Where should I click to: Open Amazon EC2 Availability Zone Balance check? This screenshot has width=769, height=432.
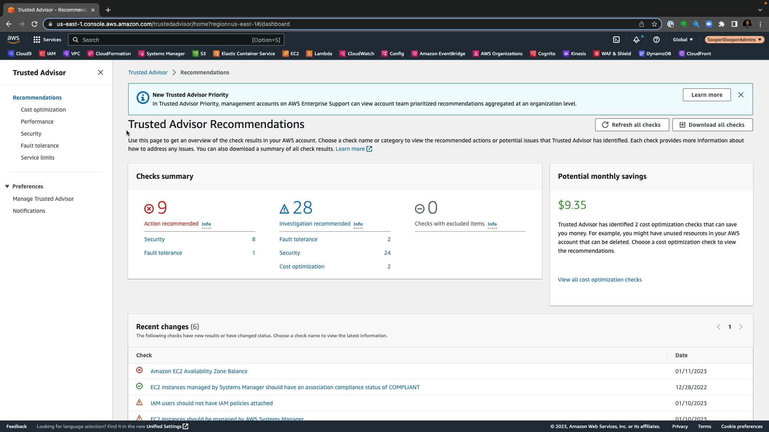(x=199, y=371)
